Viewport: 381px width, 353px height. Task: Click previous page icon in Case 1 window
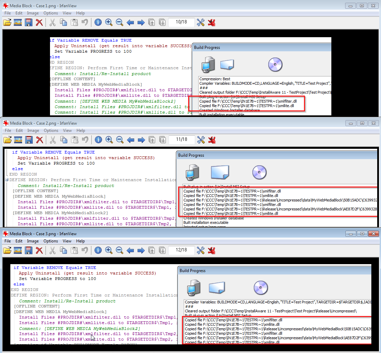(151, 23)
